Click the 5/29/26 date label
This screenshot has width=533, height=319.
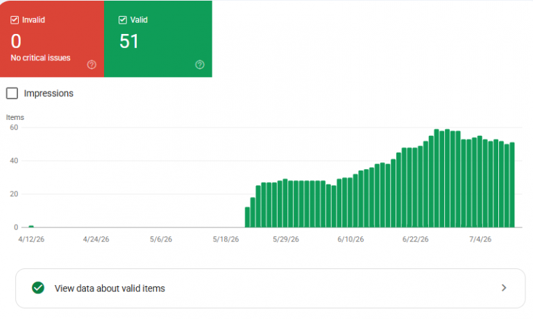(286, 239)
